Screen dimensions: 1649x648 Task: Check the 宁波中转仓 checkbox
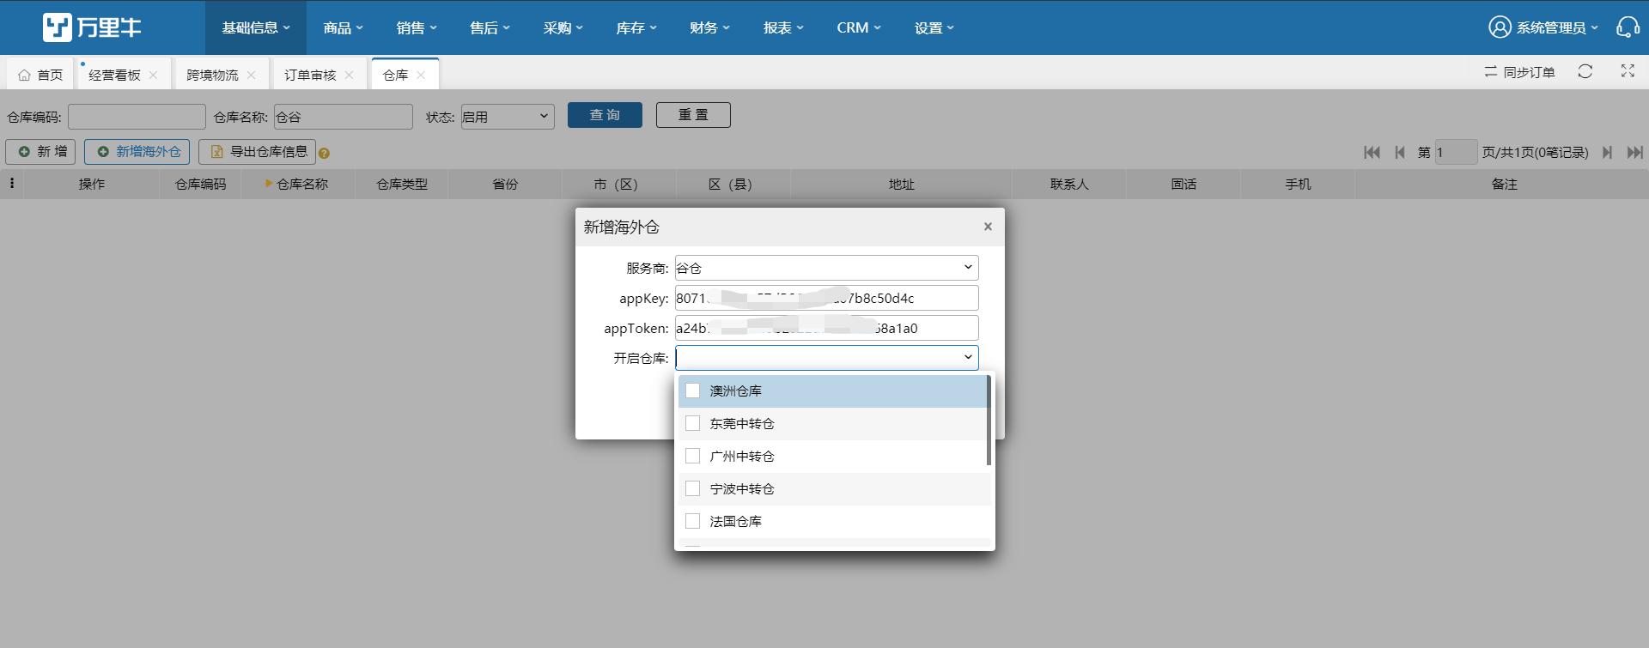click(693, 488)
